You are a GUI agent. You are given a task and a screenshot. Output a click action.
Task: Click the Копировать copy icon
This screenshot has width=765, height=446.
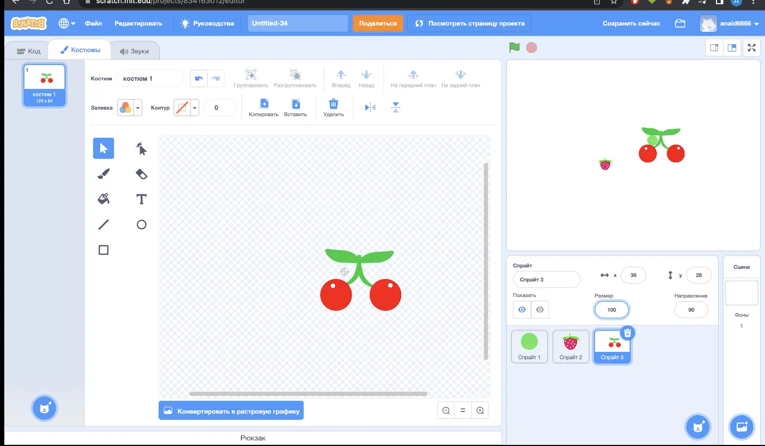[264, 104]
